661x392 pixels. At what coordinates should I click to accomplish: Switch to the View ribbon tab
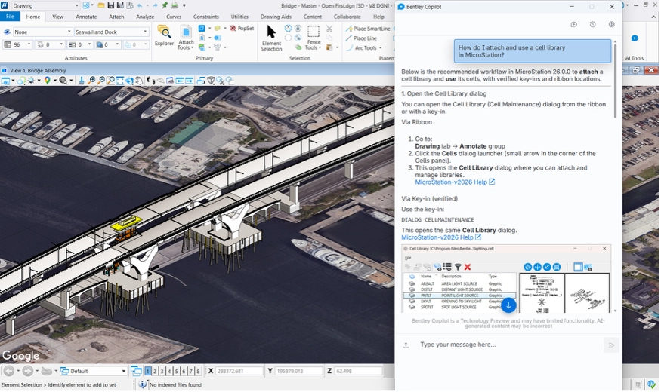[57, 17]
